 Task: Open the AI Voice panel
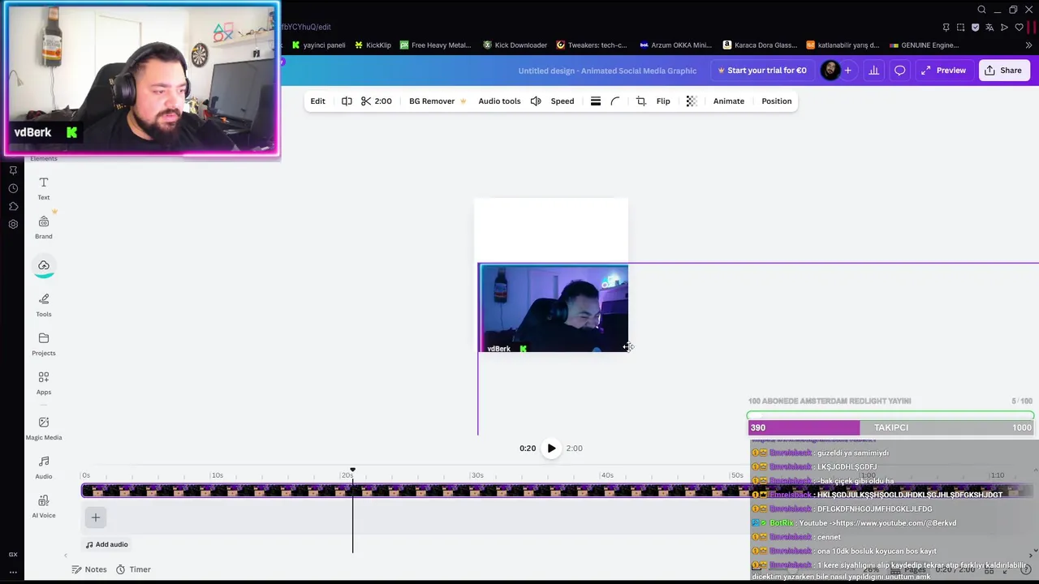pyautogui.click(x=44, y=506)
